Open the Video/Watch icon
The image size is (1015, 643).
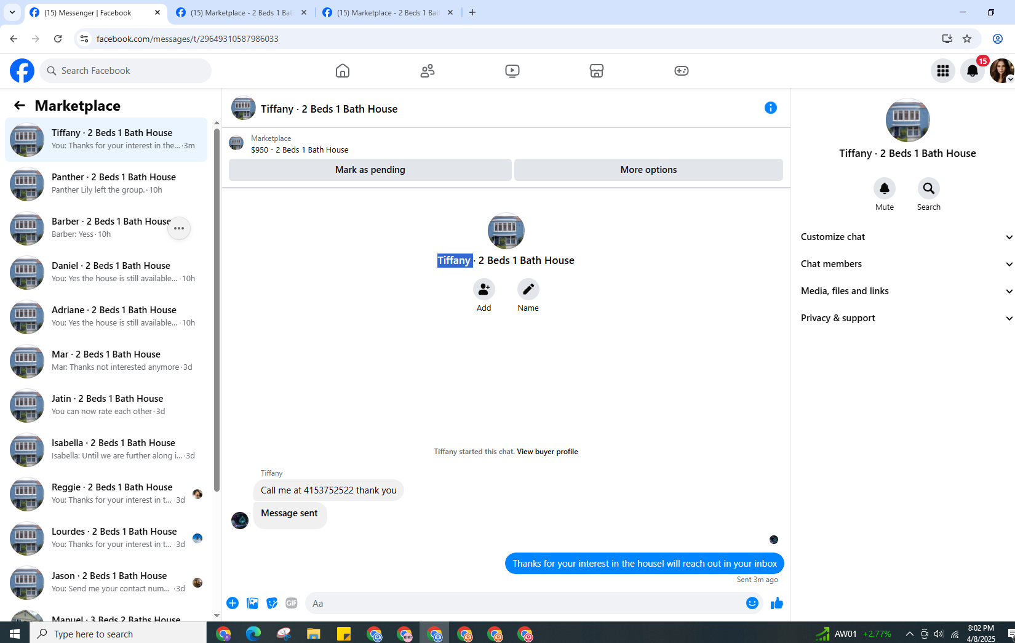click(x=512, y=71)
